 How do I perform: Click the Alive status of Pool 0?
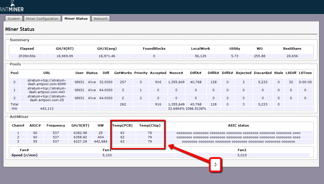point(92,82)
